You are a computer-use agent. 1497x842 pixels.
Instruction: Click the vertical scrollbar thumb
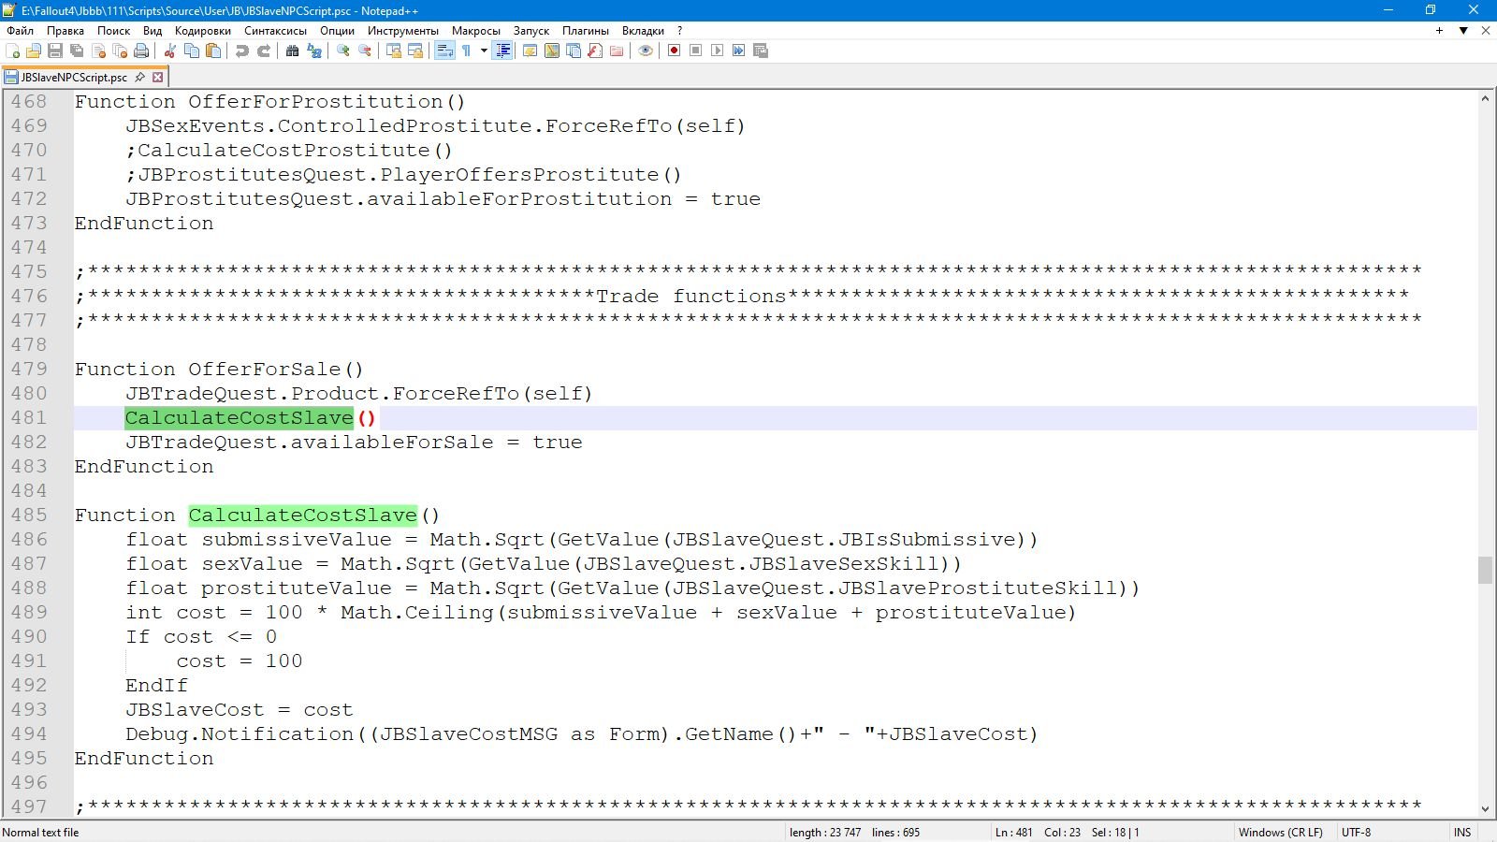click(1485, 570)
